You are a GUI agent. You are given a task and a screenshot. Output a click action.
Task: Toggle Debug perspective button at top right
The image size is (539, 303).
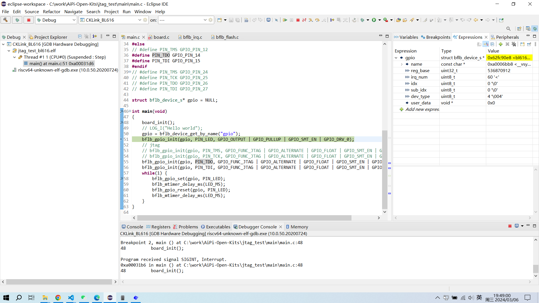[x=535, y=29]
